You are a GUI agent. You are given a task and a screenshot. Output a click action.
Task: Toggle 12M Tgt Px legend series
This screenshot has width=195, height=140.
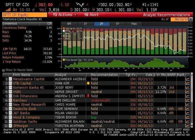point(64,28)
